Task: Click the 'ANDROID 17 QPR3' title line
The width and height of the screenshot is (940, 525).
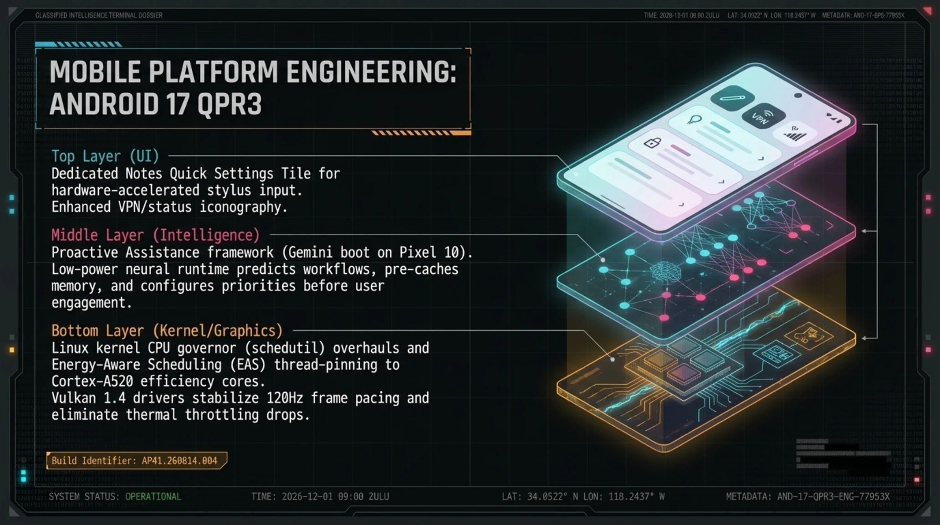Action: point(156,104)
